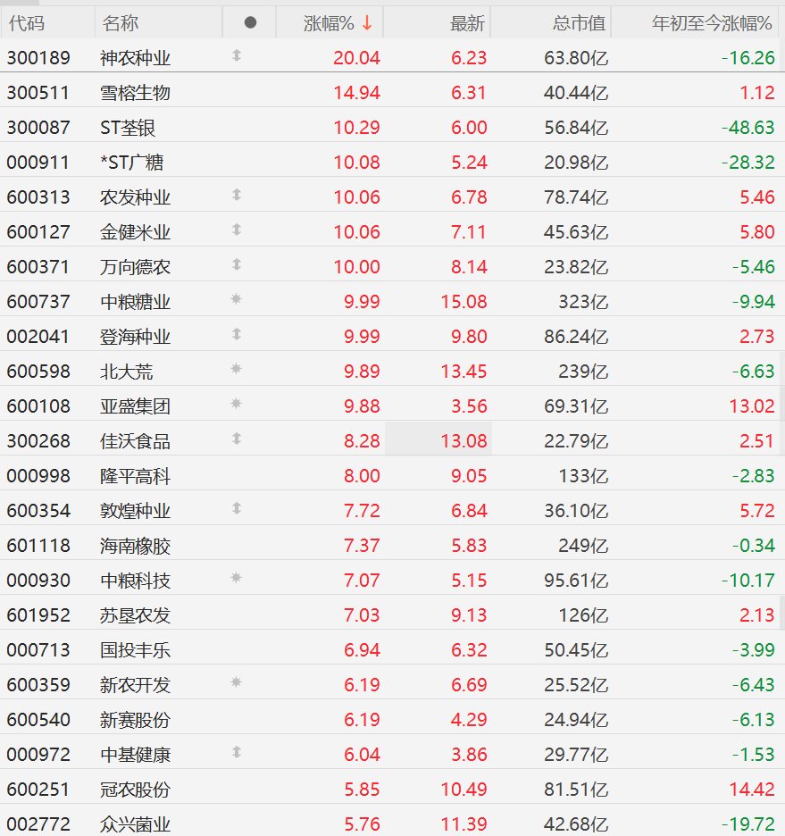Click the 名称 column header
785x836 pixels.
coord(120,23)
